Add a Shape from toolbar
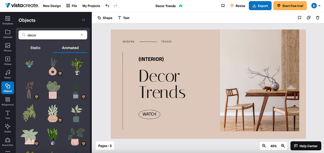Viewport: 324px width, 153px height. [105, 18]
